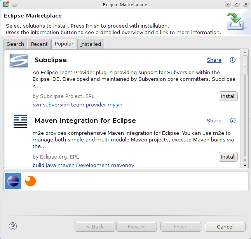Click the subversion tag link

pos(56,105)
